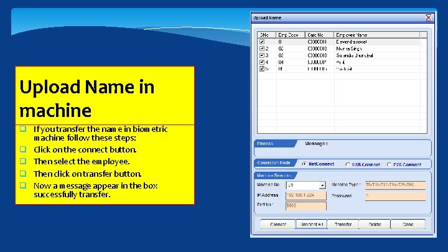448x252 pixels.
Task: Sort by the Card No column header
Action: pos(319,35)
